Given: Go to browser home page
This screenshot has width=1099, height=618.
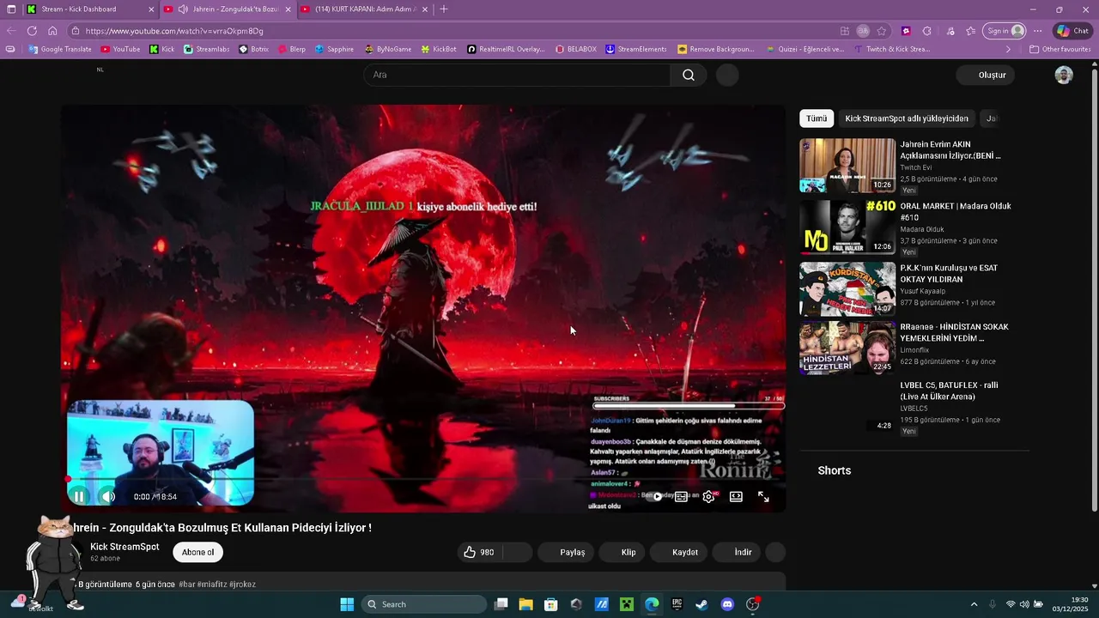Looking at the screenshot, I should (52, 31).
